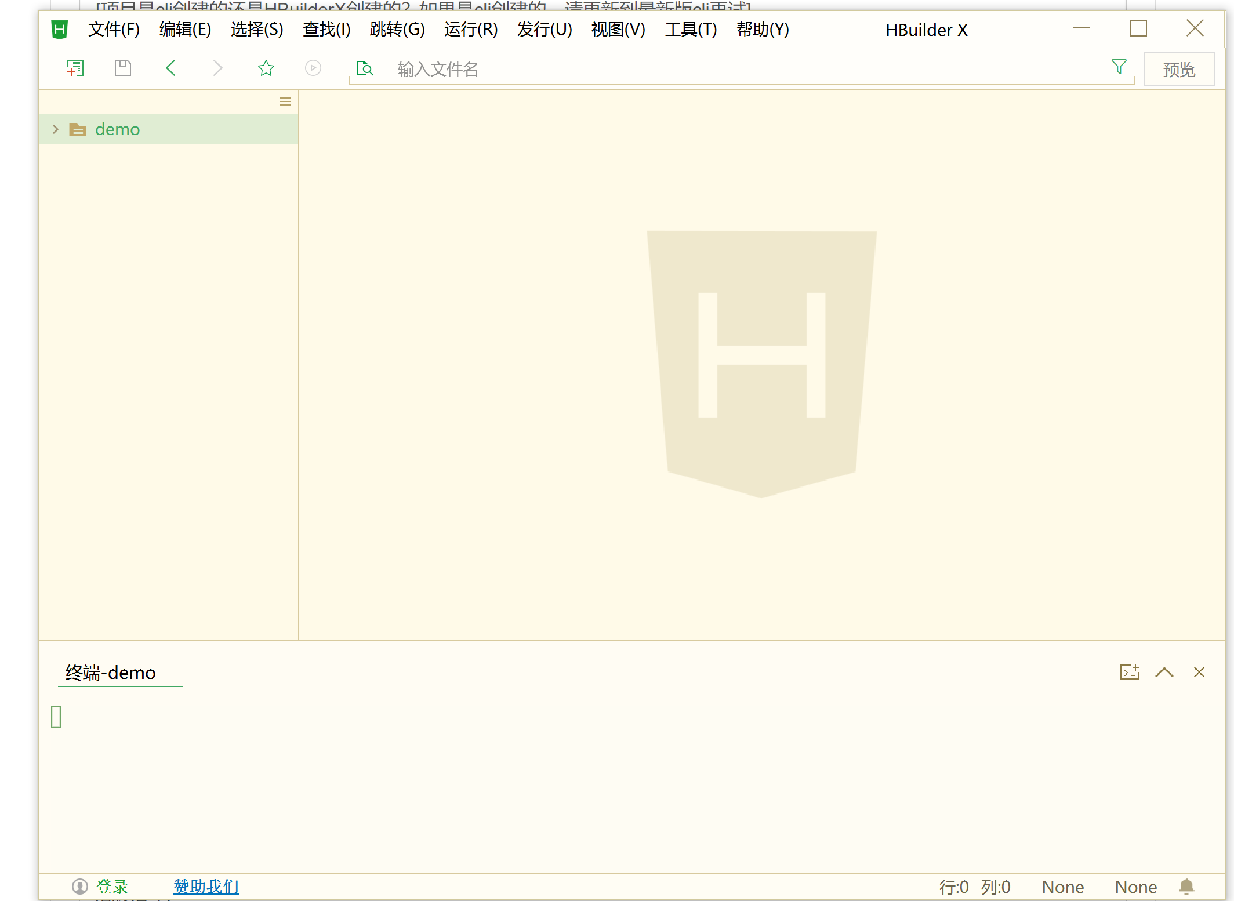The height and width of the screenshot is (901, 1234).
Task: Click the demo folder icon
Action: tap(78, 129)
